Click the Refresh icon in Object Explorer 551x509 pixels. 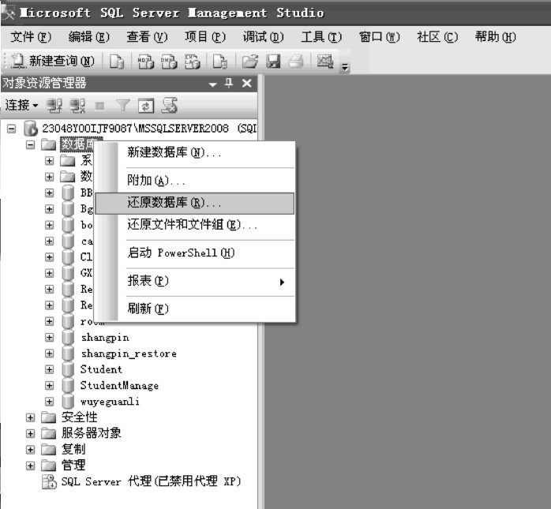[146, 106]
